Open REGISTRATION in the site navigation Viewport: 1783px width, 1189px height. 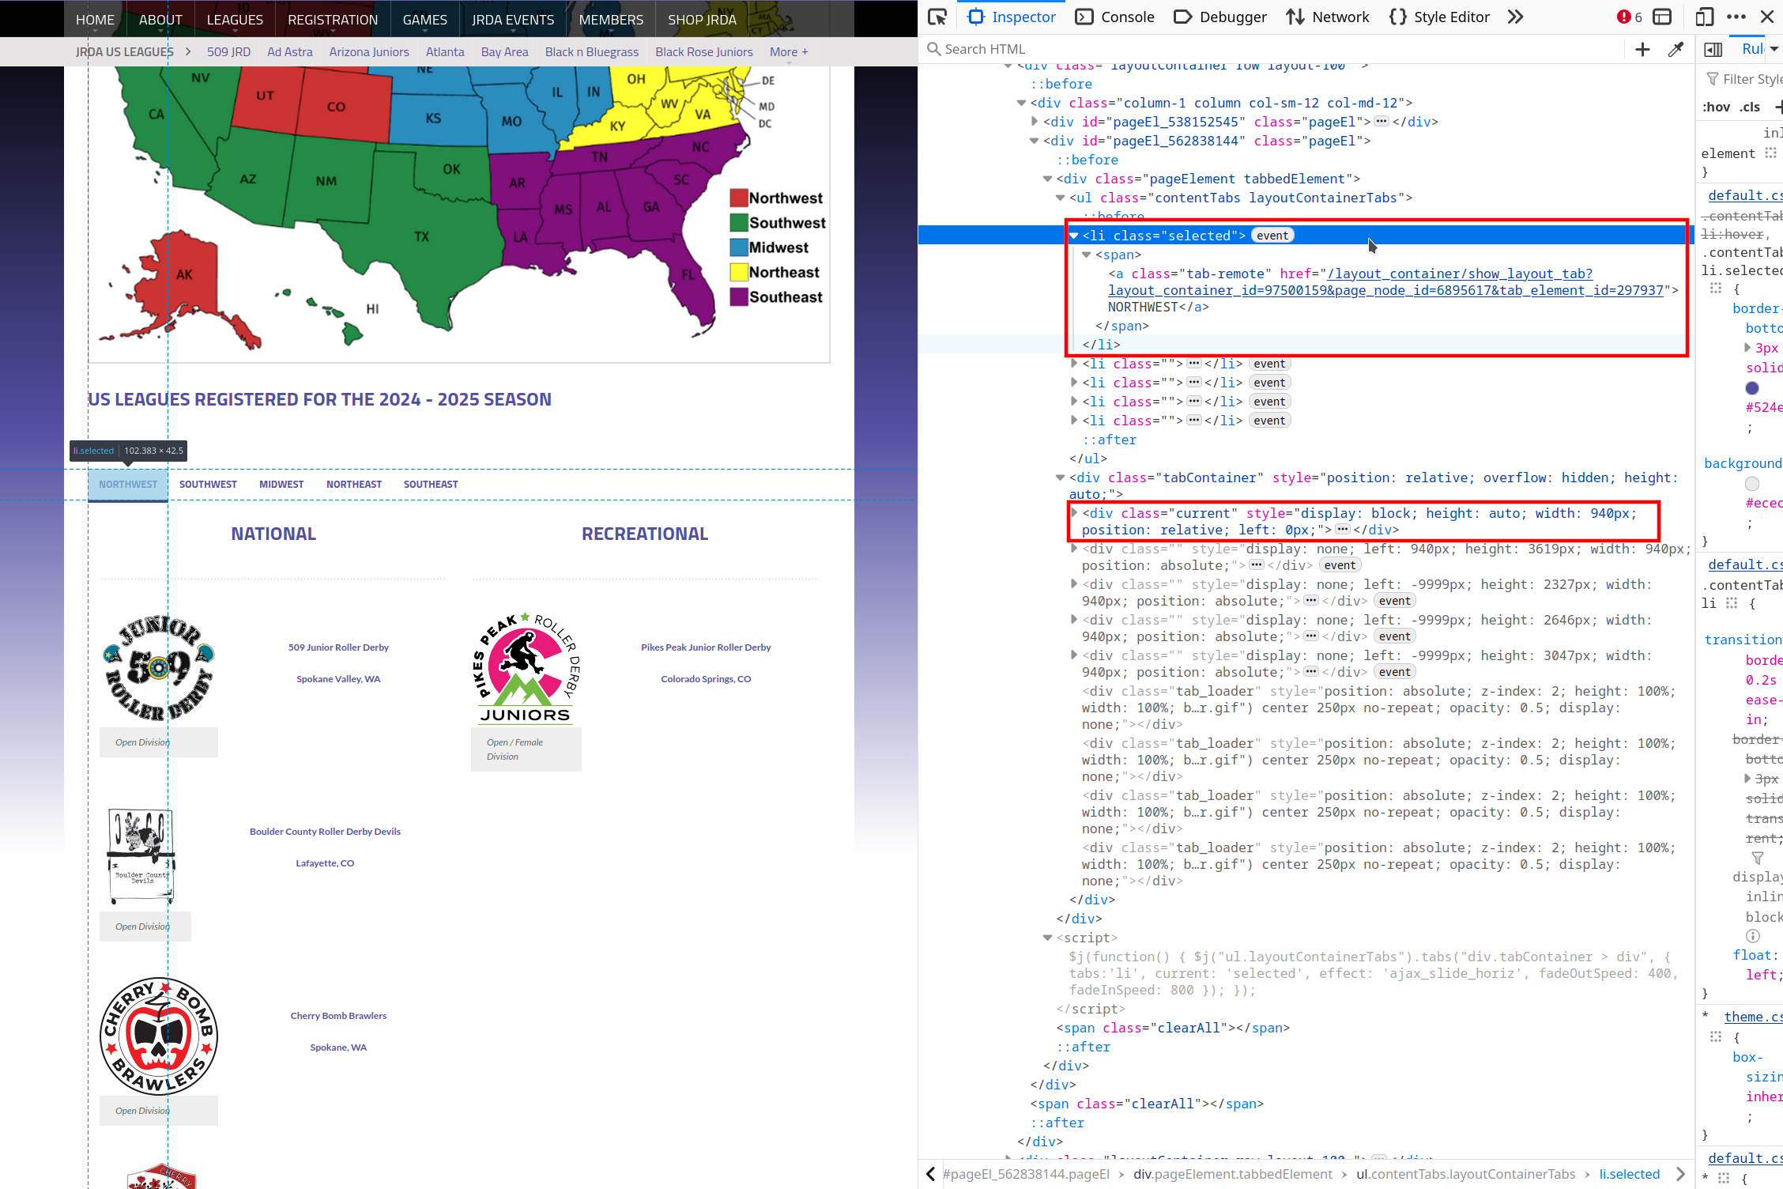(333, 20)
